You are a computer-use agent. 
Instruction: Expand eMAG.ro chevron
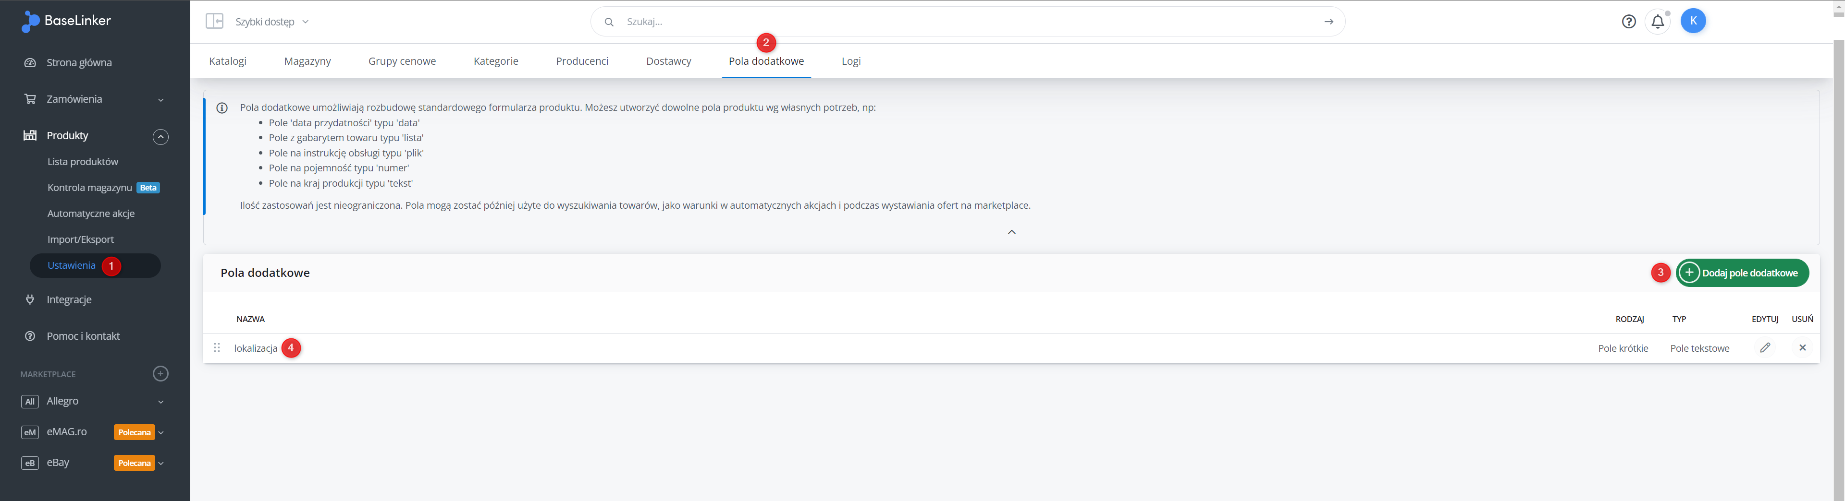tap(161, 433)
